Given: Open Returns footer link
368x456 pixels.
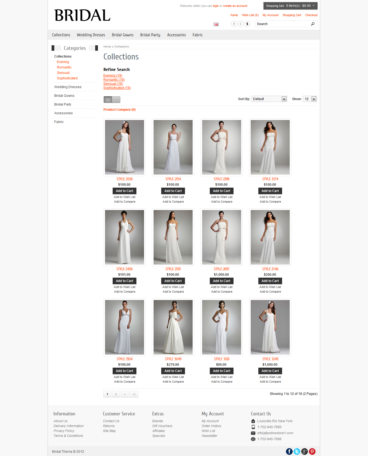Looking at the screenshot, I should click(109, 426).
